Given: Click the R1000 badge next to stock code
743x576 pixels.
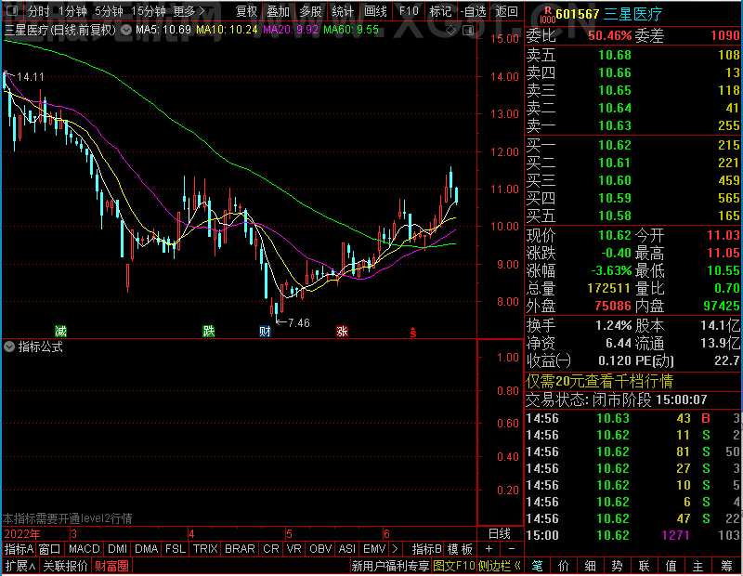Looking at the screenshot, I should click(547, 15).
